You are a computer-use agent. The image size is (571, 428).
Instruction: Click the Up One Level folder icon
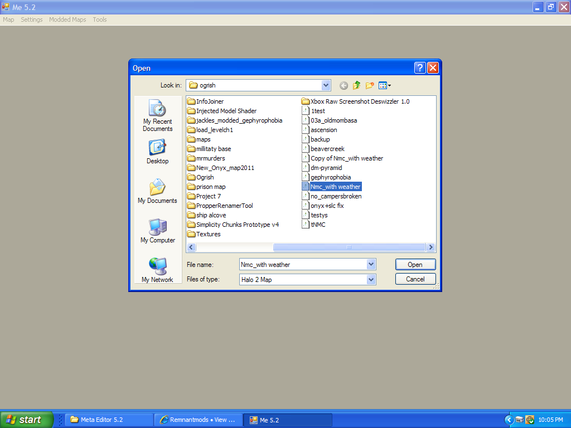(x=357, y=85)
